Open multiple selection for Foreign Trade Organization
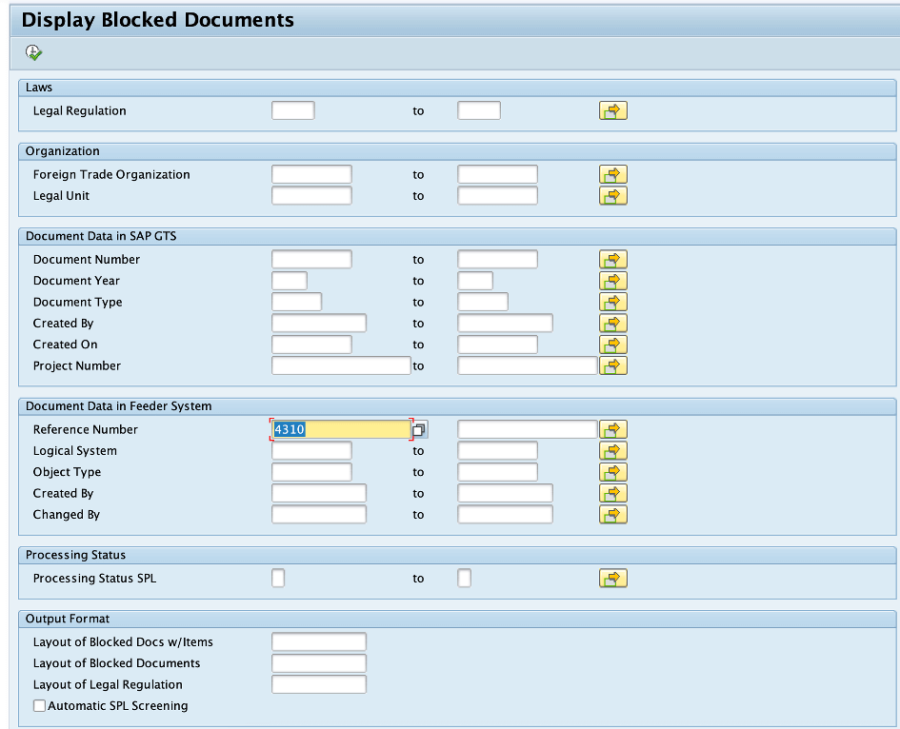This screenshot has width=900, height=729. (613, 174)
